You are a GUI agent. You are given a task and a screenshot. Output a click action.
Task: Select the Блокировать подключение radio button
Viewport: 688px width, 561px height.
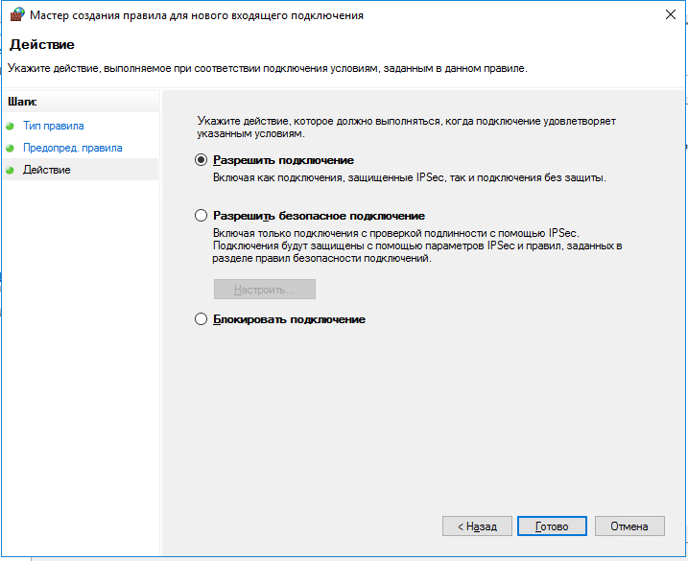(x=202, y=319)
